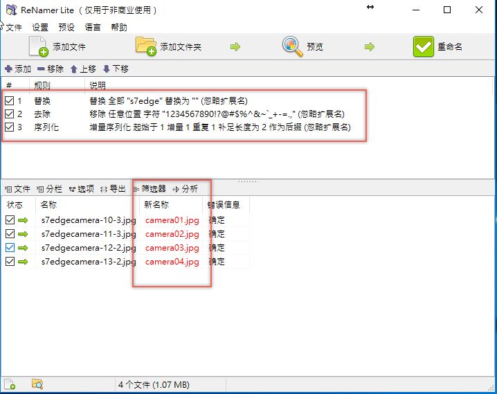Select the 增量序列化 rule description

coord(220,127)
